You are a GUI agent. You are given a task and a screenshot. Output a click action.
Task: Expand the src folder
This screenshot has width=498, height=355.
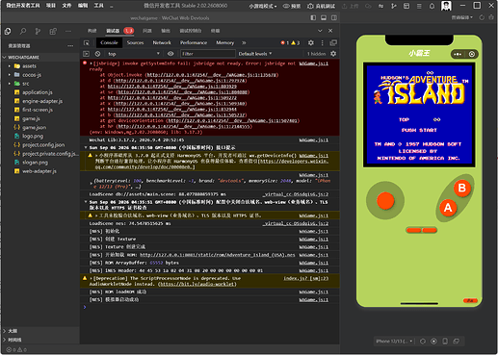tap(10, 84)
